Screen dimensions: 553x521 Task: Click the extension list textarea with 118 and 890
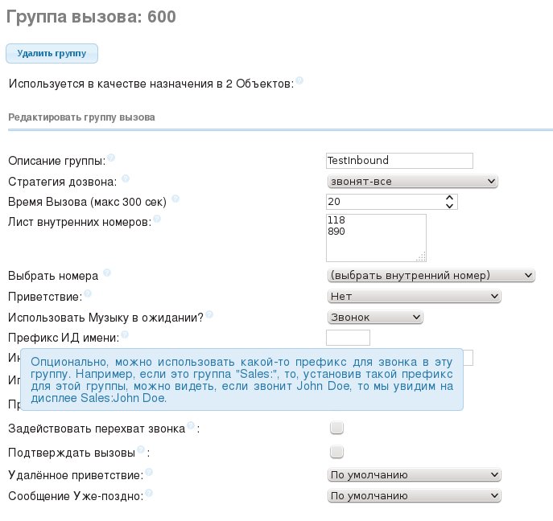[x=376, y=238]
